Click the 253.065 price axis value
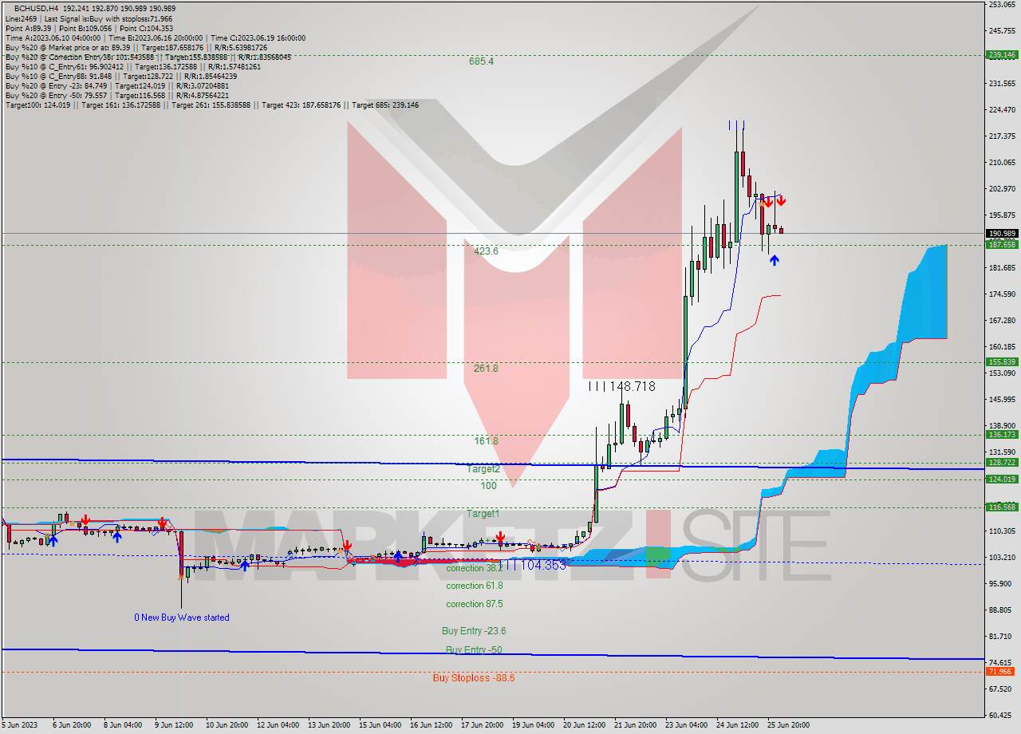This screenshot has height=734, width=1021. click(1002, 5)
